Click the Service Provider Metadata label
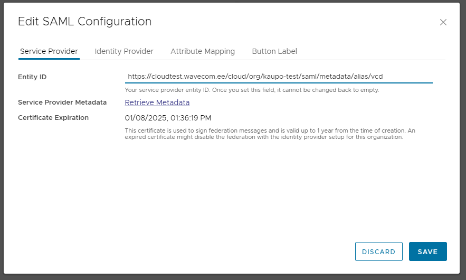 pos(62,102)
